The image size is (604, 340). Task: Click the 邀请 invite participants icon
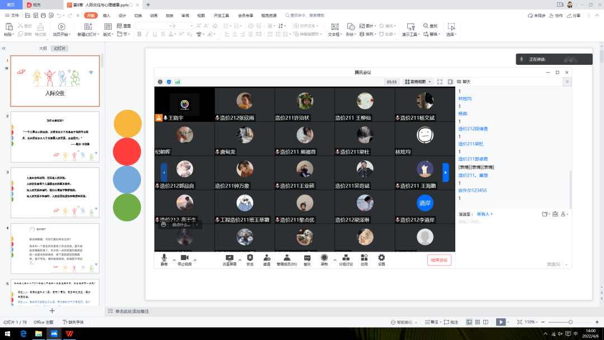(267, 258)
